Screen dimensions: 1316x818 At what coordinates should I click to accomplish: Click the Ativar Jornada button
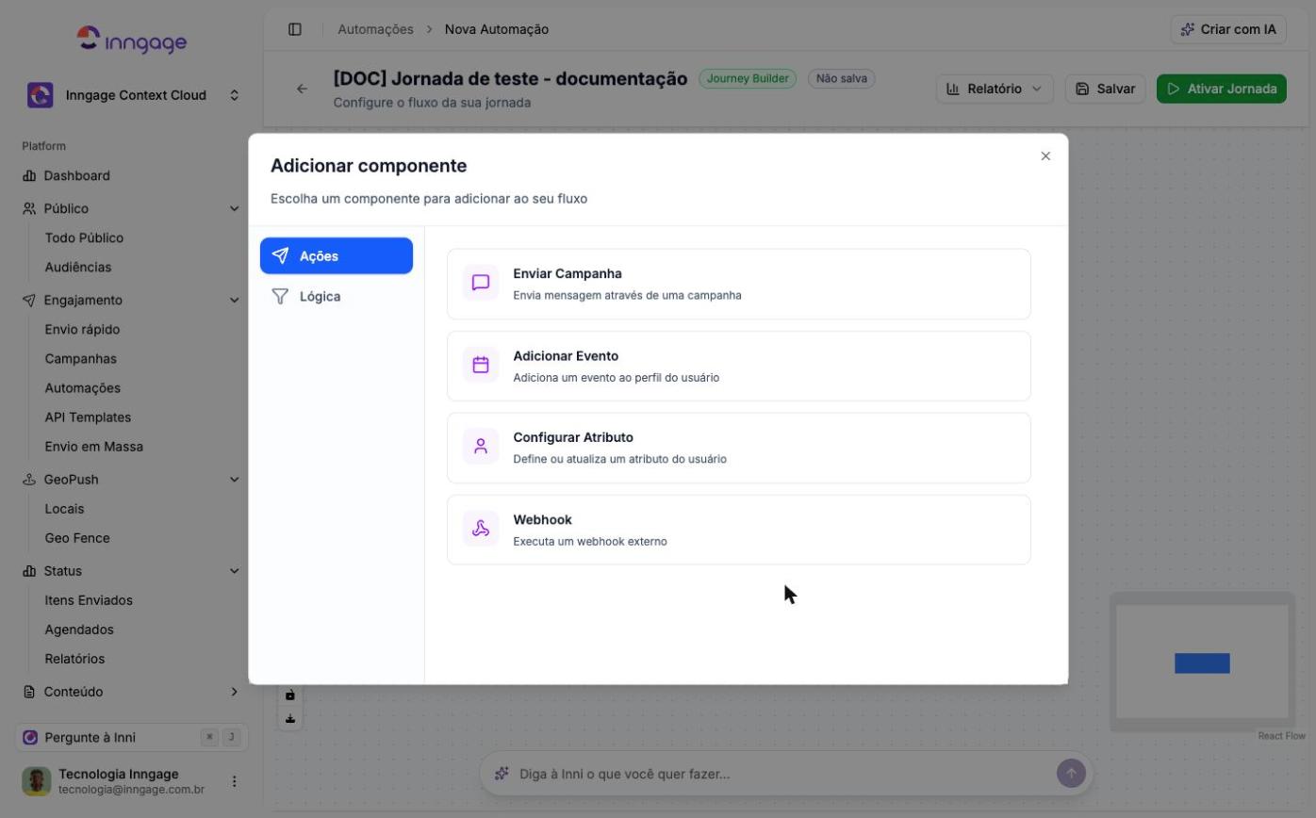tap(1222, 89)
